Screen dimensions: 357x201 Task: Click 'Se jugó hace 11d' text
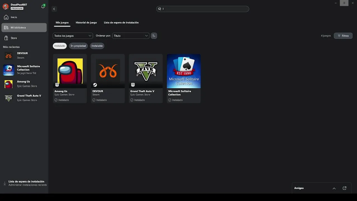(26, 73)
